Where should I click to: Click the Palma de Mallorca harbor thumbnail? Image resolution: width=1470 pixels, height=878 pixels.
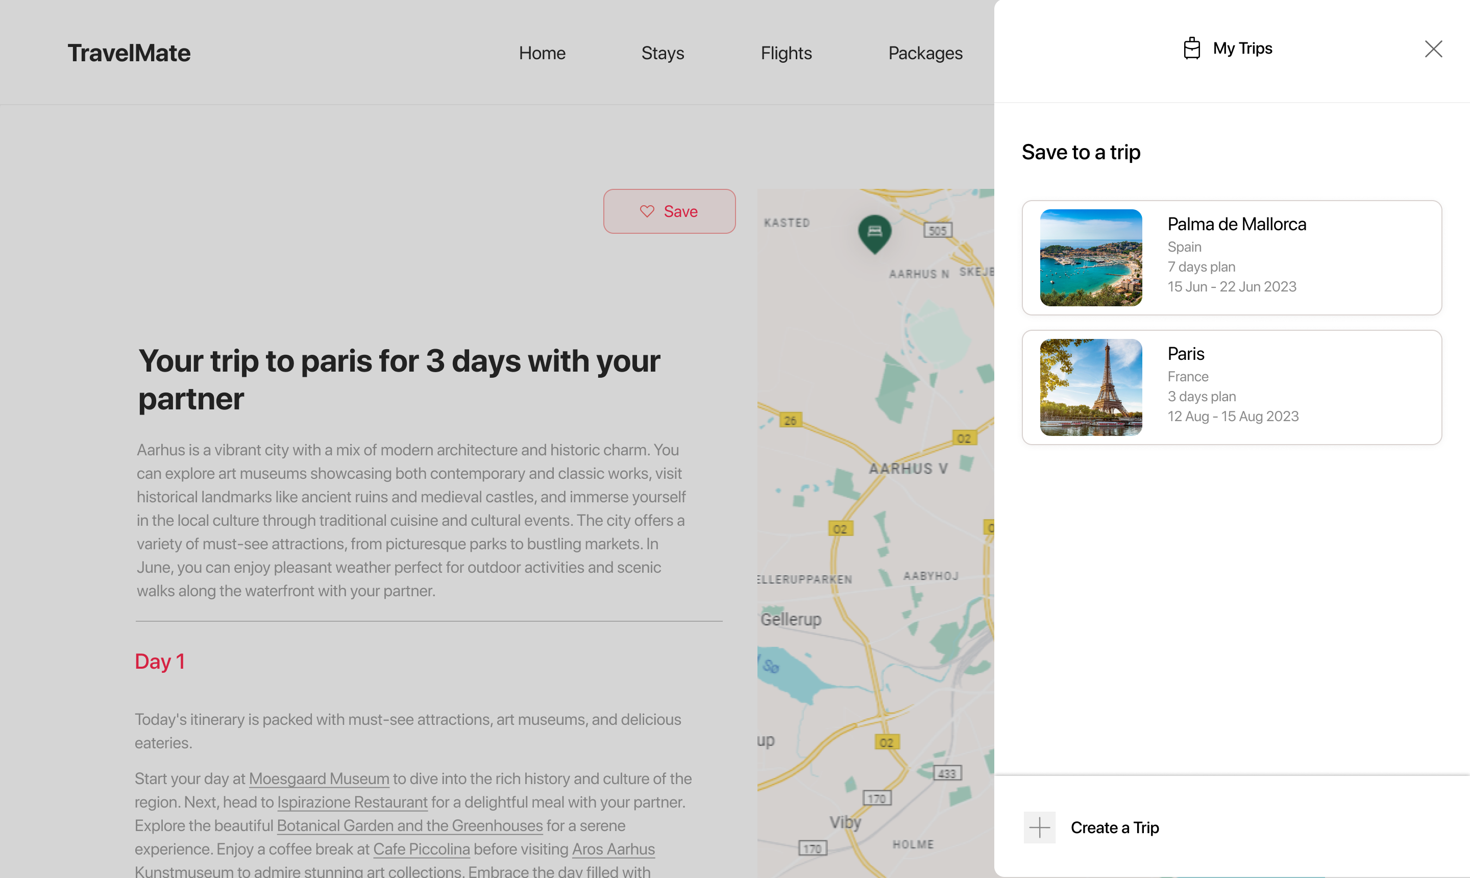(x=1091, y=258)
